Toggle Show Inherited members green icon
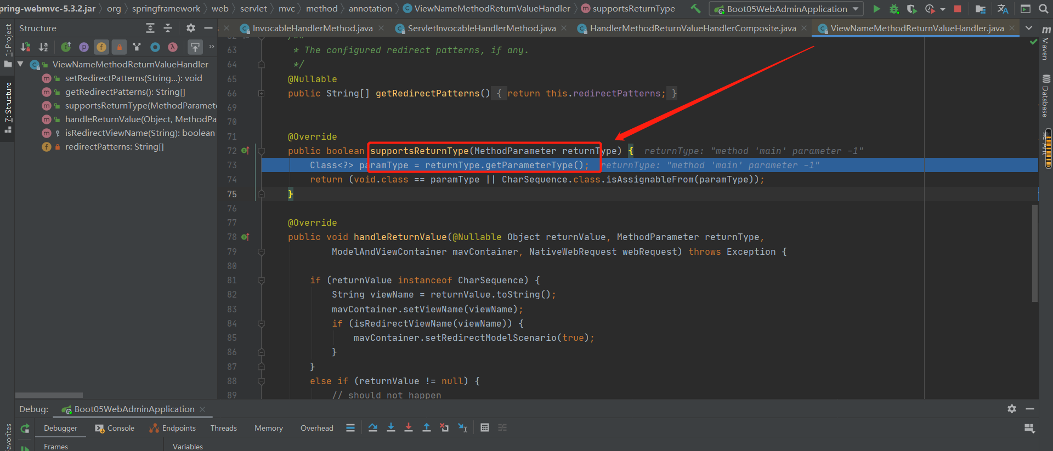Image resolution: width=1053 pixels, height=451 pixels. pyautogui.click(x=66, y=47)
